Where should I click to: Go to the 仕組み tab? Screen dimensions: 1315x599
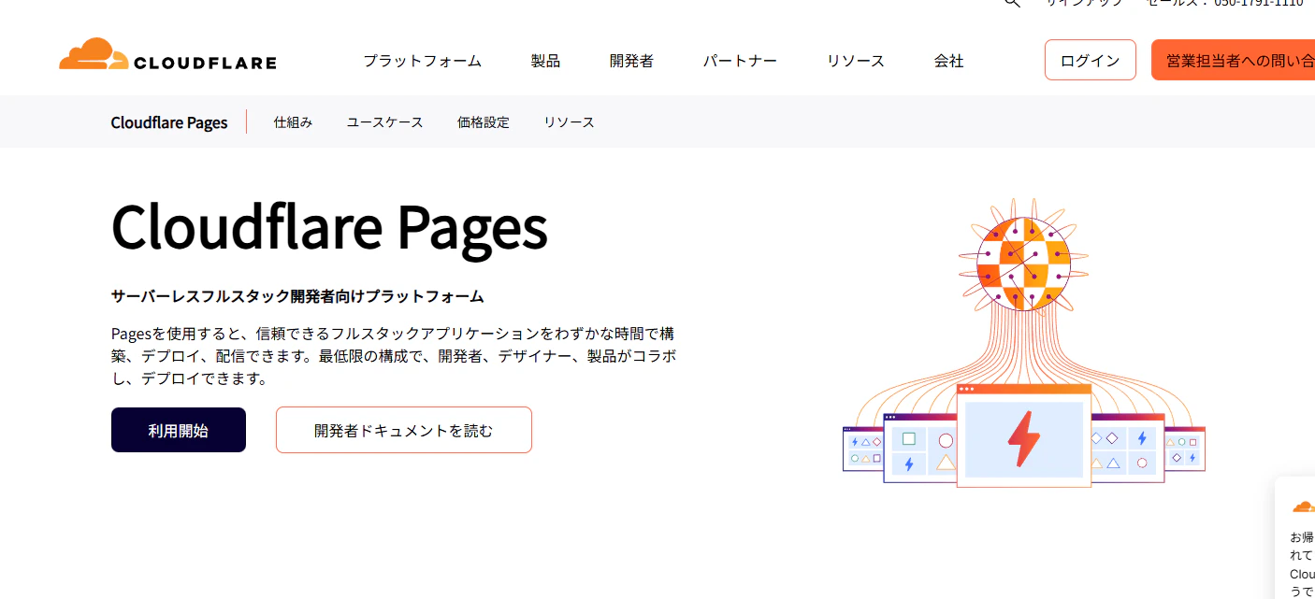pyautogui.click(x=293, y=122)
